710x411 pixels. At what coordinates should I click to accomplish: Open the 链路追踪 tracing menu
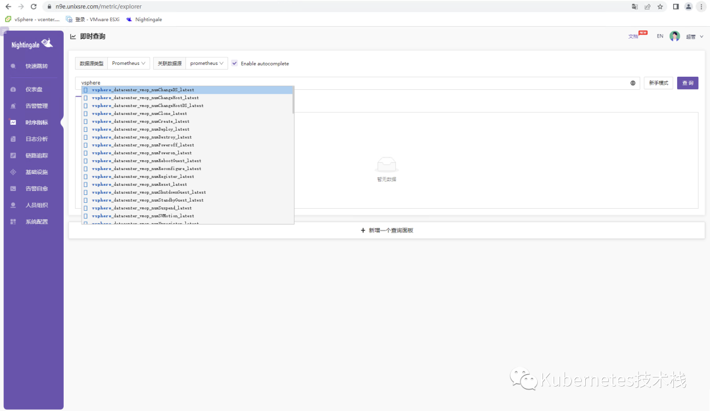(x=33, y=156)
